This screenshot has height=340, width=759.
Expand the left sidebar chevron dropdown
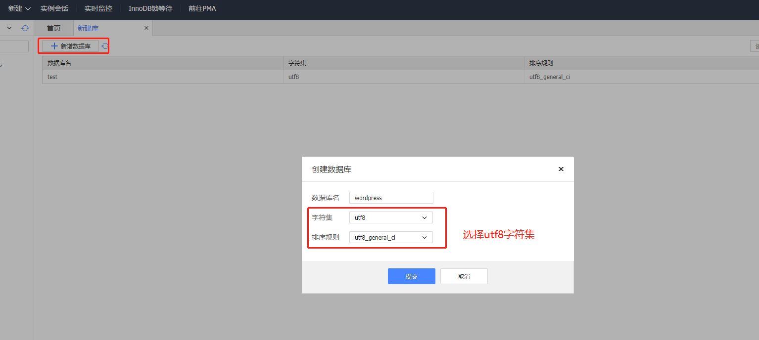9,28
